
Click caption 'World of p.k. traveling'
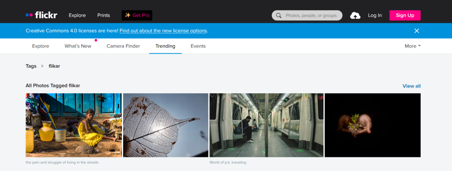point(228,162)
